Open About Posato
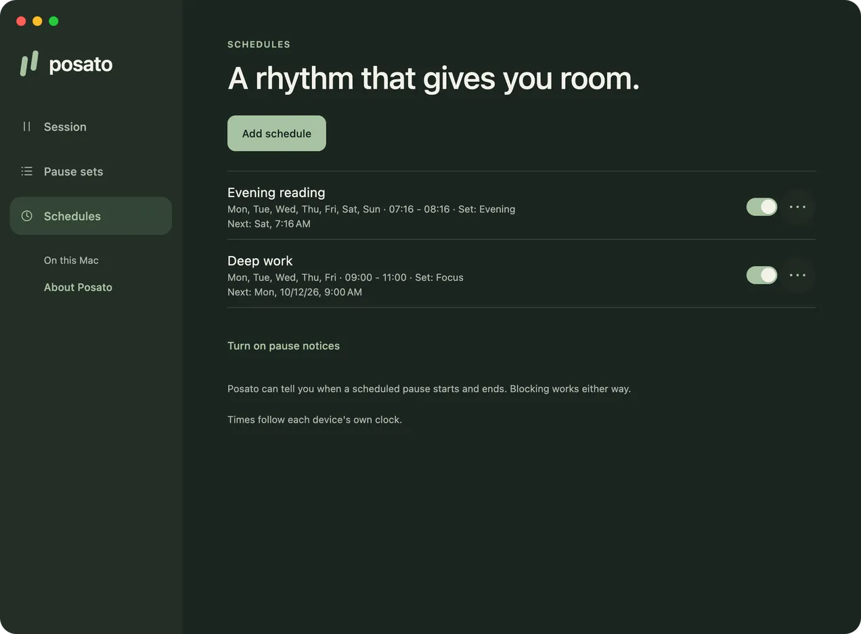 tap(78, 287)
